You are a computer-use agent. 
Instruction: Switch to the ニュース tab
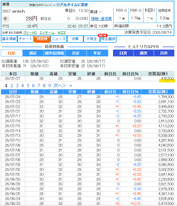click(x=59, y=39)
